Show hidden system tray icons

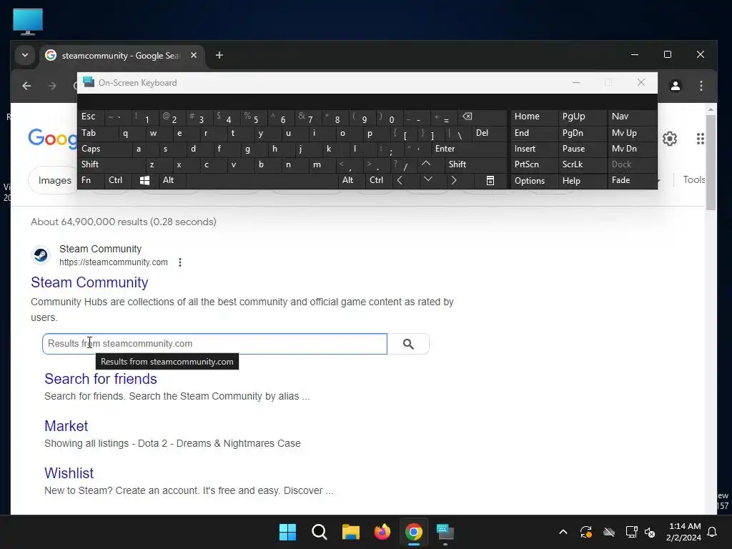[x=563, y=532]
